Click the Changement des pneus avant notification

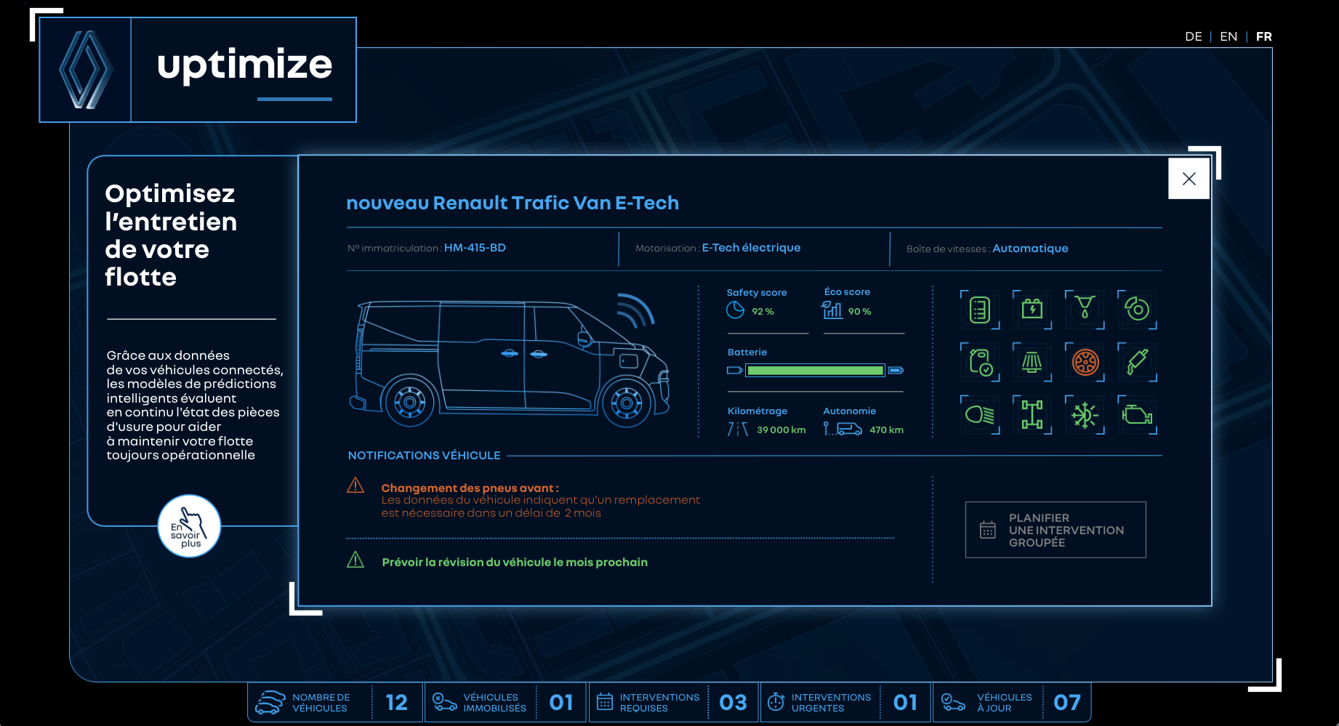click(541, 500)
